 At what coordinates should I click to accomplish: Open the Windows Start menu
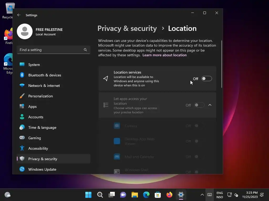click(x=88, y=195)
